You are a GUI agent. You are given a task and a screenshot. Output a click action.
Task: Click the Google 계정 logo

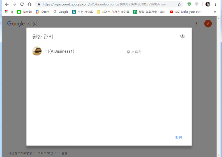coord(22,24)
